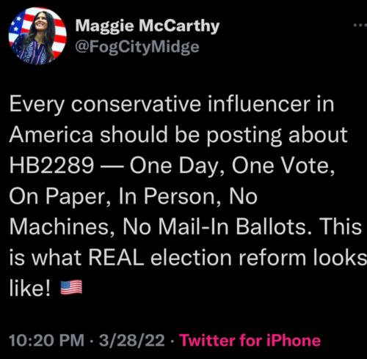The height and width of the screenshot is (359, 367).
Task: Click the American flag emoji in tweet
Action: pos(71,287)
